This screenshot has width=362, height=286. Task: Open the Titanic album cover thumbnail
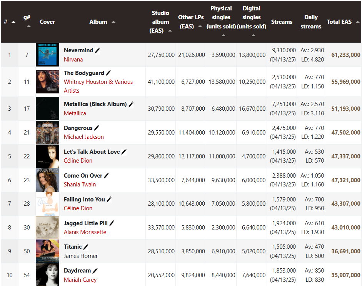[x=47, y=251]
